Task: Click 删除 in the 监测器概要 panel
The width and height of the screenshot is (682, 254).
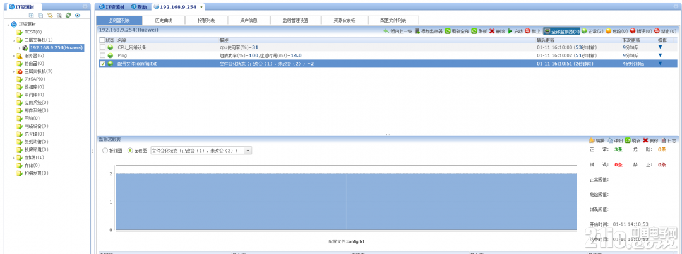Action: point(650,141)
